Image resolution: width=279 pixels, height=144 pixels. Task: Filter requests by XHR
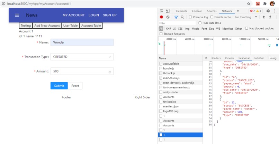(169, 29)
